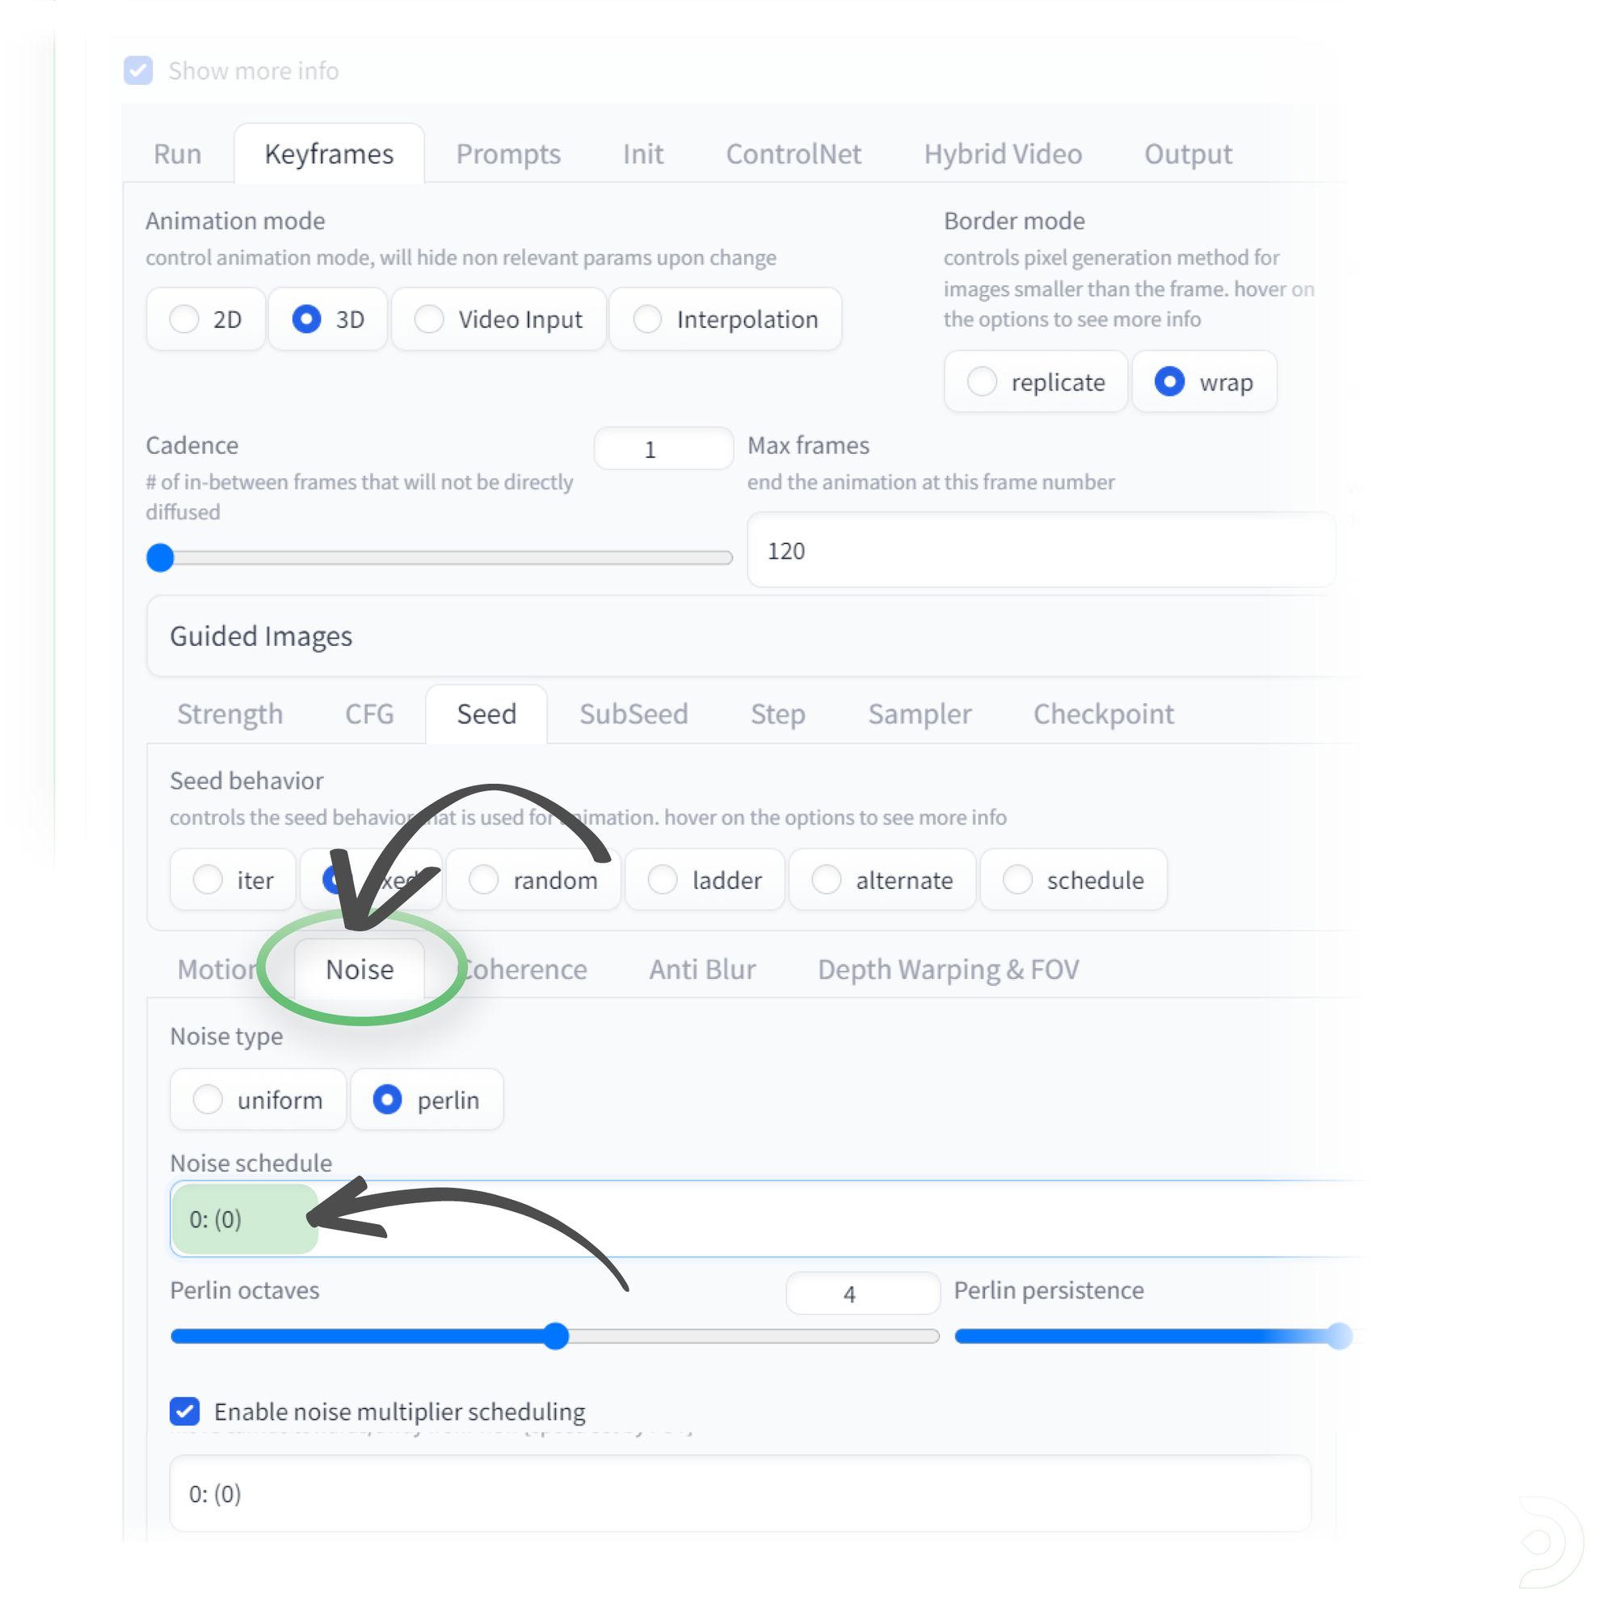Select the 2D animation mode
1616x1616 pixels.
coord(184,318)
